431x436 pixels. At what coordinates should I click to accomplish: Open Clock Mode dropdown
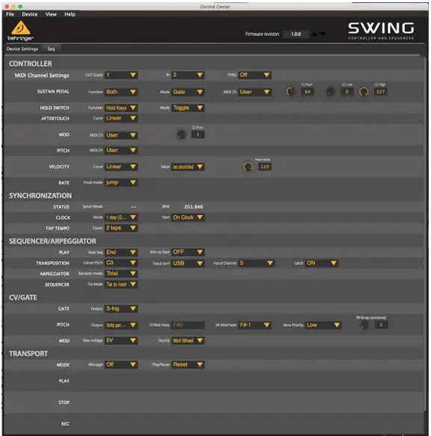point(121,217)
